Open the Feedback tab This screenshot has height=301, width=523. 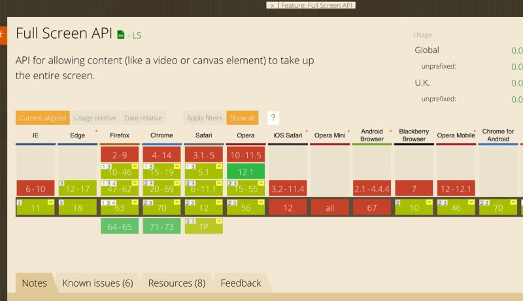point(241,283)
